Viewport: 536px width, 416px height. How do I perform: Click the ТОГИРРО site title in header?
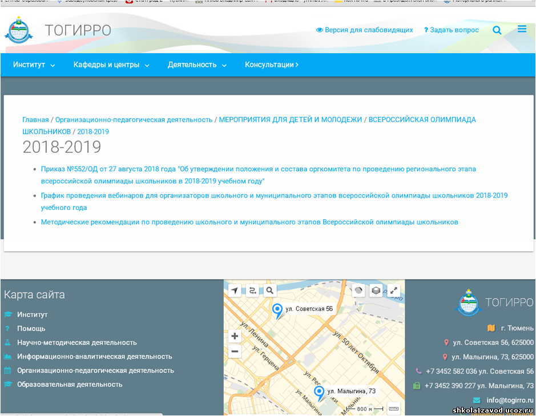coord(78,30)
